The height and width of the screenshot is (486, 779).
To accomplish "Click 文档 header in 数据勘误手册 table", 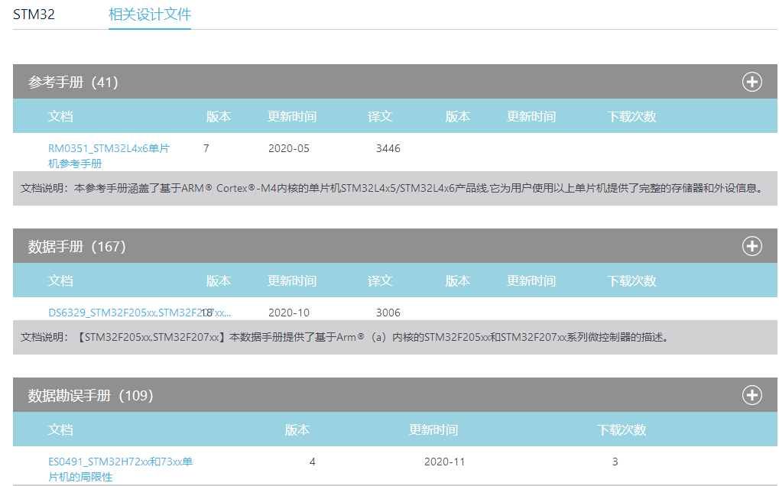I will click(x=60, y=429).
